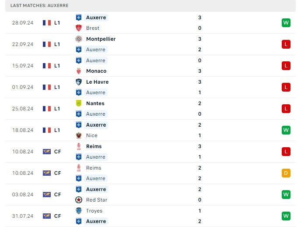Click the French flag on 28.09.24 match
The image size is (301, 227).
point(47,23)
